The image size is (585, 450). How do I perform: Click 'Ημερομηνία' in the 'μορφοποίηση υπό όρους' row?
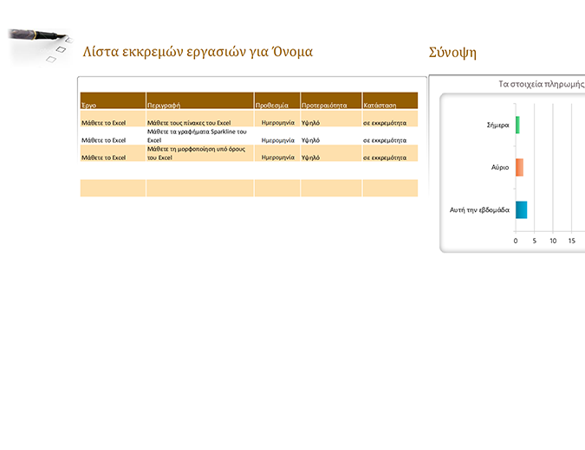click(278, 157)
